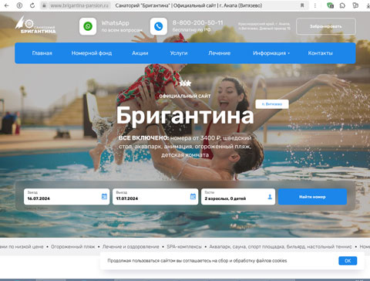Viewport: 370px width, 281px height.
Task: Click the www.brigantina-pansion.ru address
Action: (x=79, y=5)
